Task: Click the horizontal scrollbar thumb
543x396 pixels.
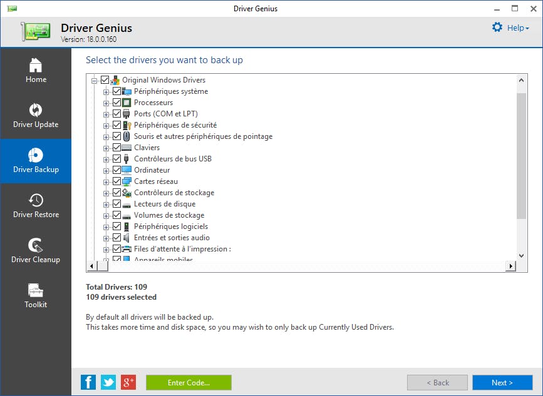Action: pyautogui.click(x=103, y=266)
